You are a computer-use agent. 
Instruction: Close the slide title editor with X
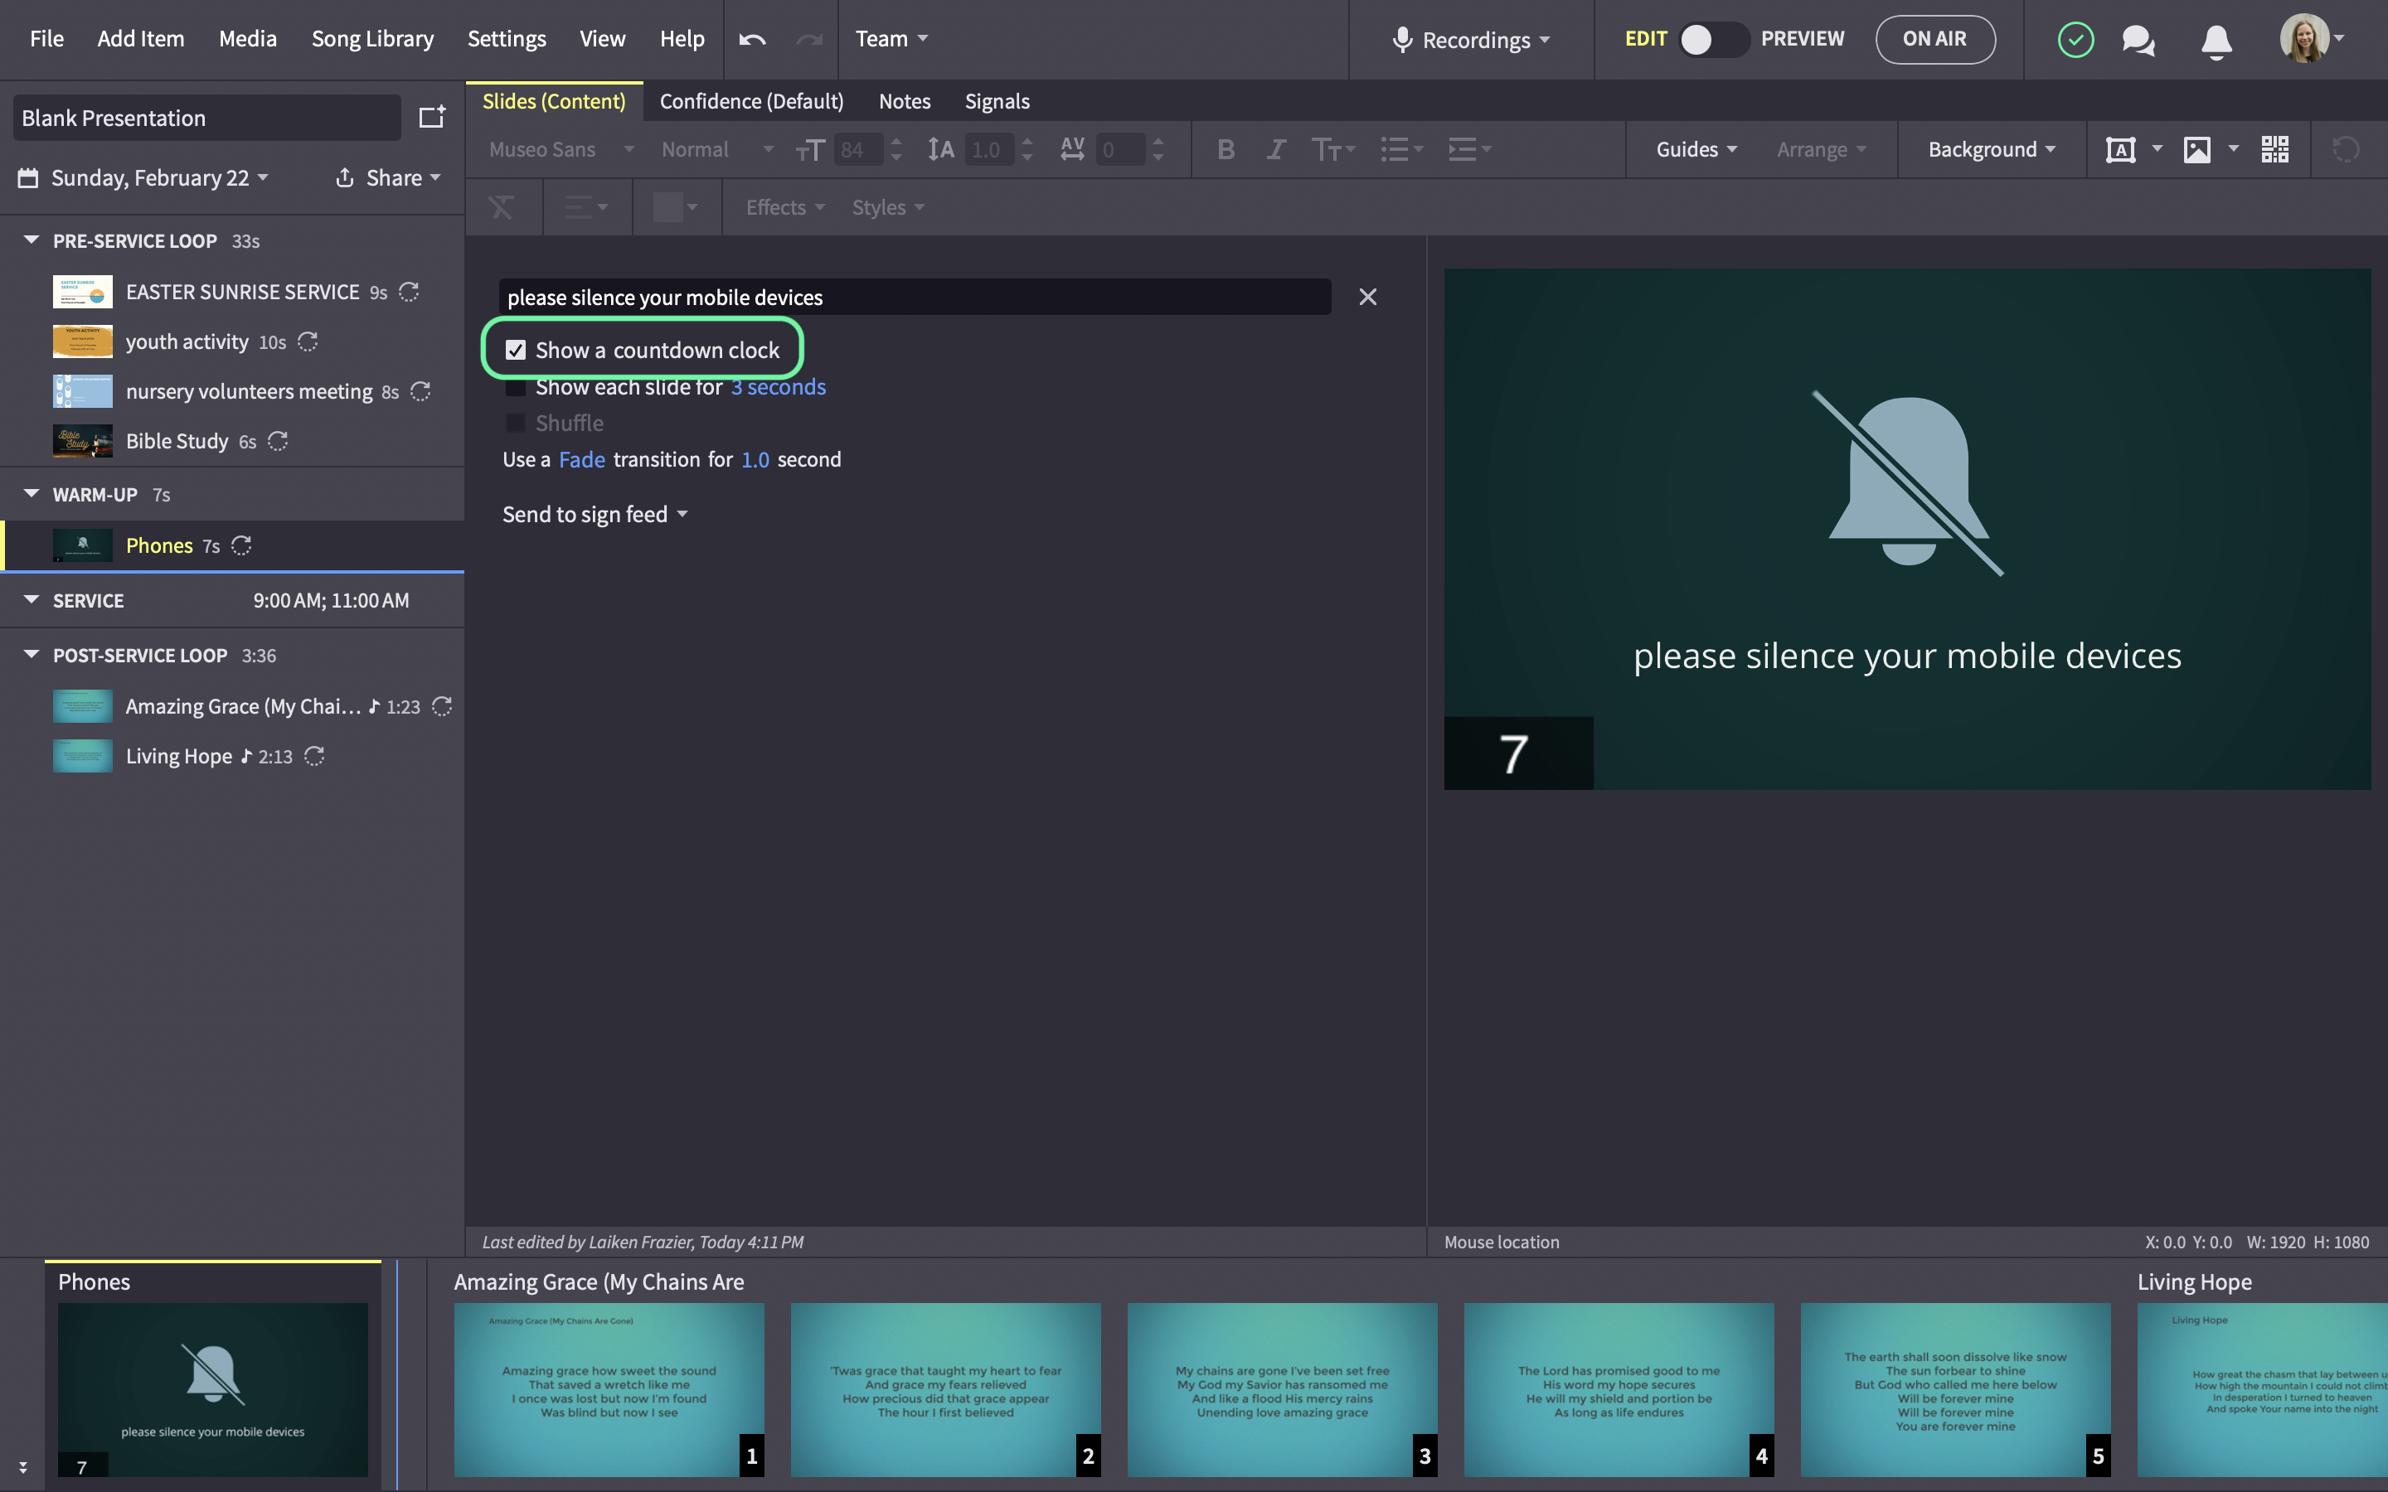coord(1366,297)
